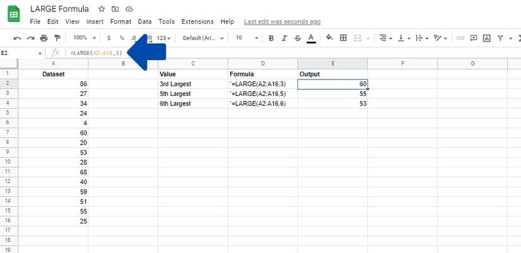
Task: Select the Paint format tool
Action: (x=57, y=38)
